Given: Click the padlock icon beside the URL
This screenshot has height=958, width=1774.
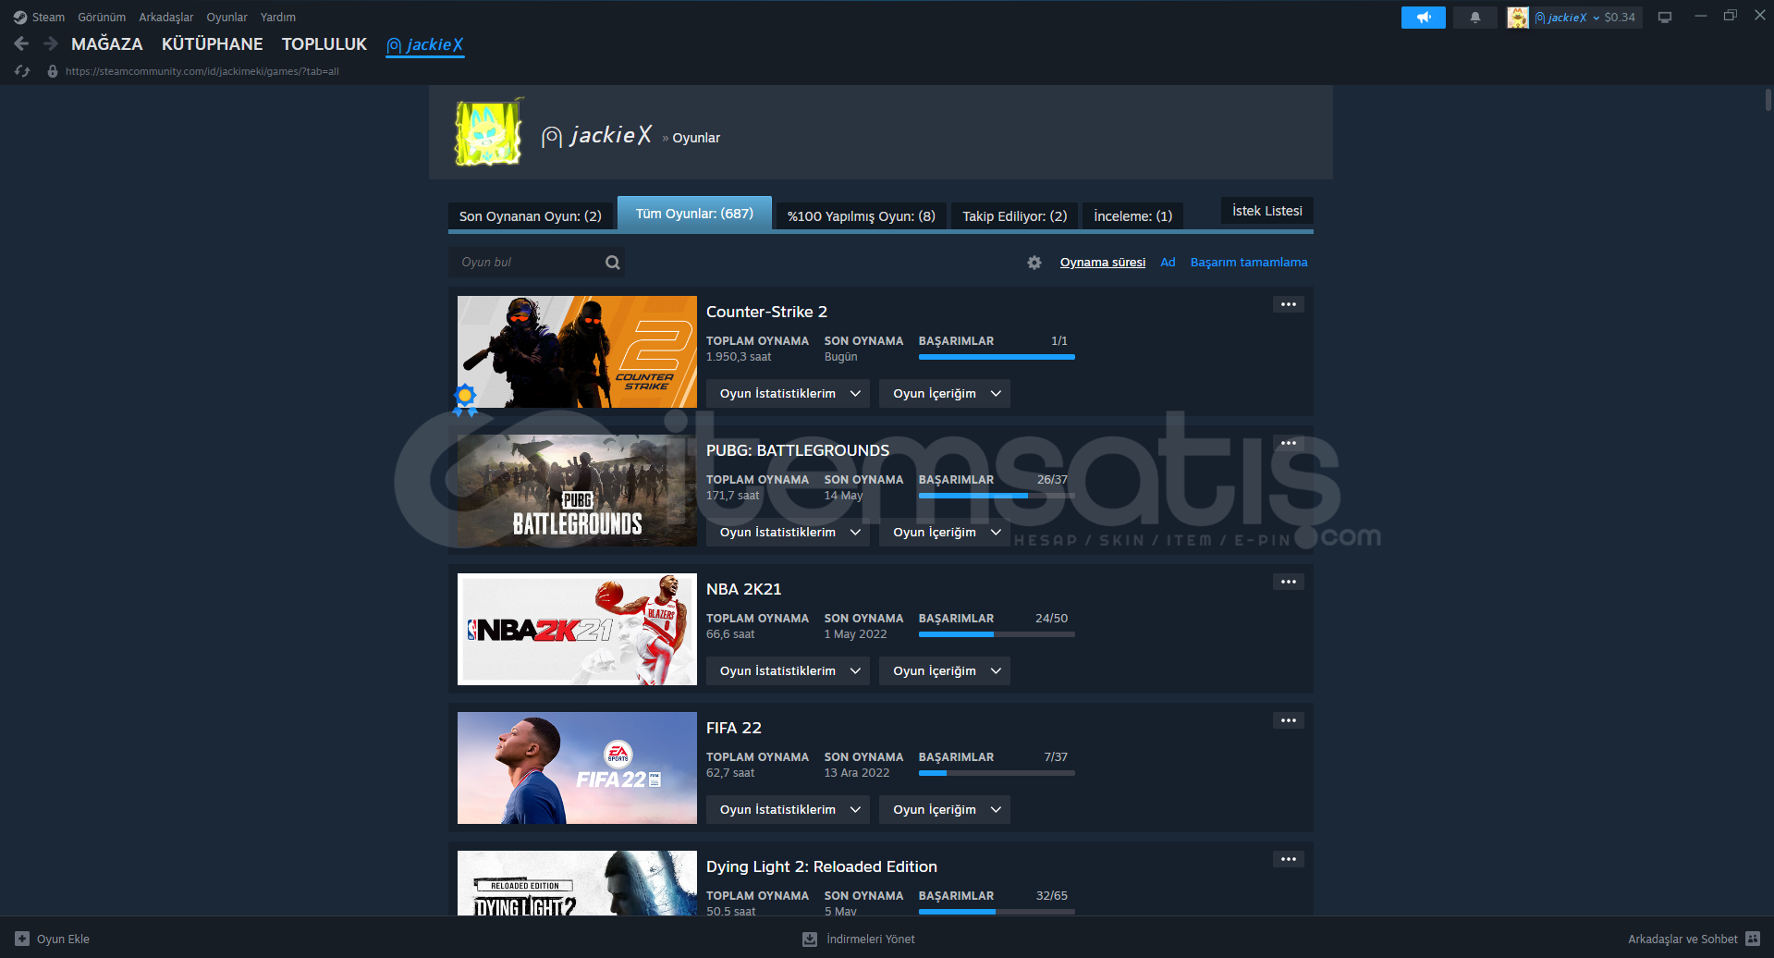Looking at the screenshot, I should tap(53, 71).
